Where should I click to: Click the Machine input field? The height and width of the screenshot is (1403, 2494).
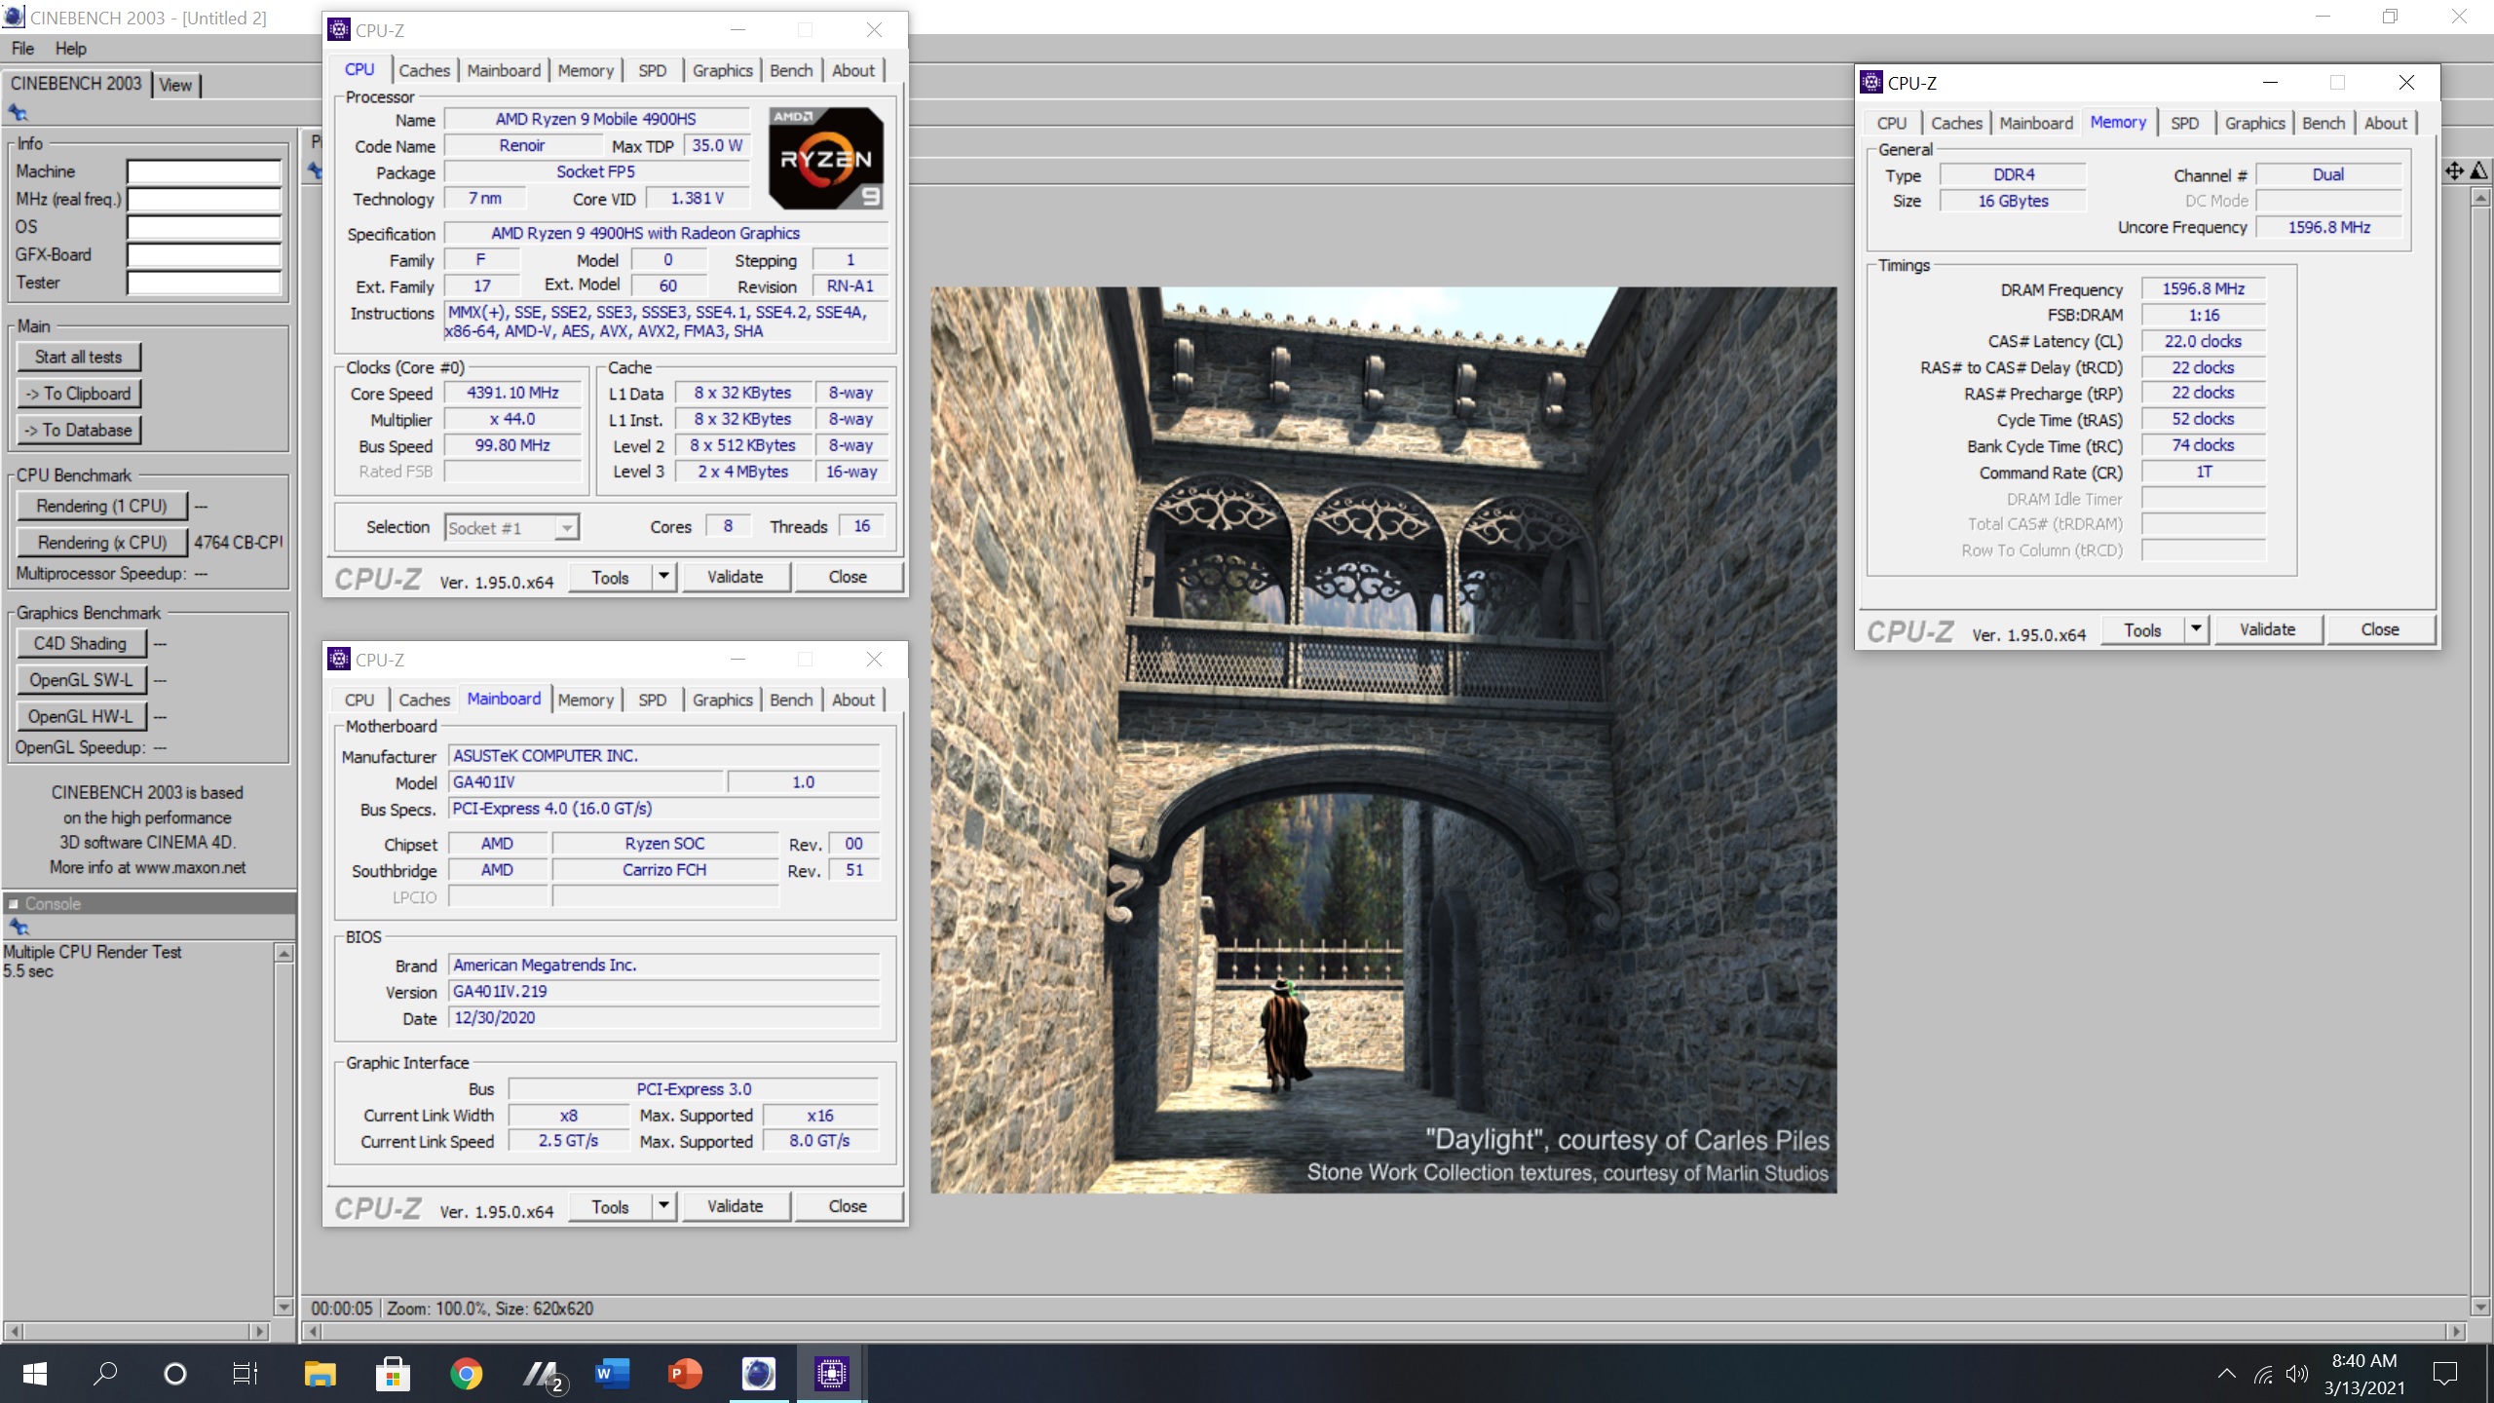[204, 172]
